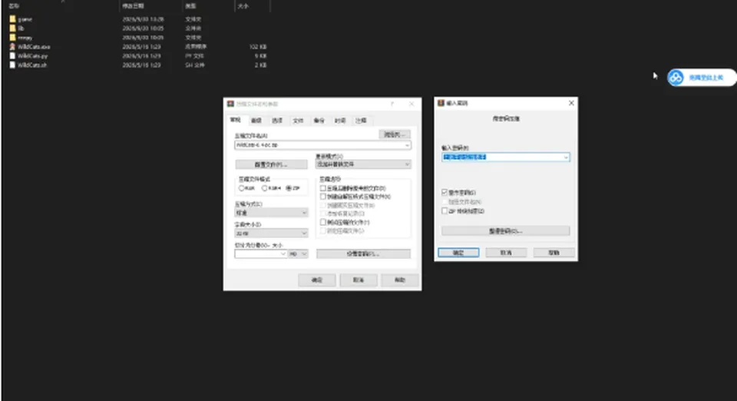Select the "WildCats.py" file name
The image size is (737, 401).
coord(32,56)
